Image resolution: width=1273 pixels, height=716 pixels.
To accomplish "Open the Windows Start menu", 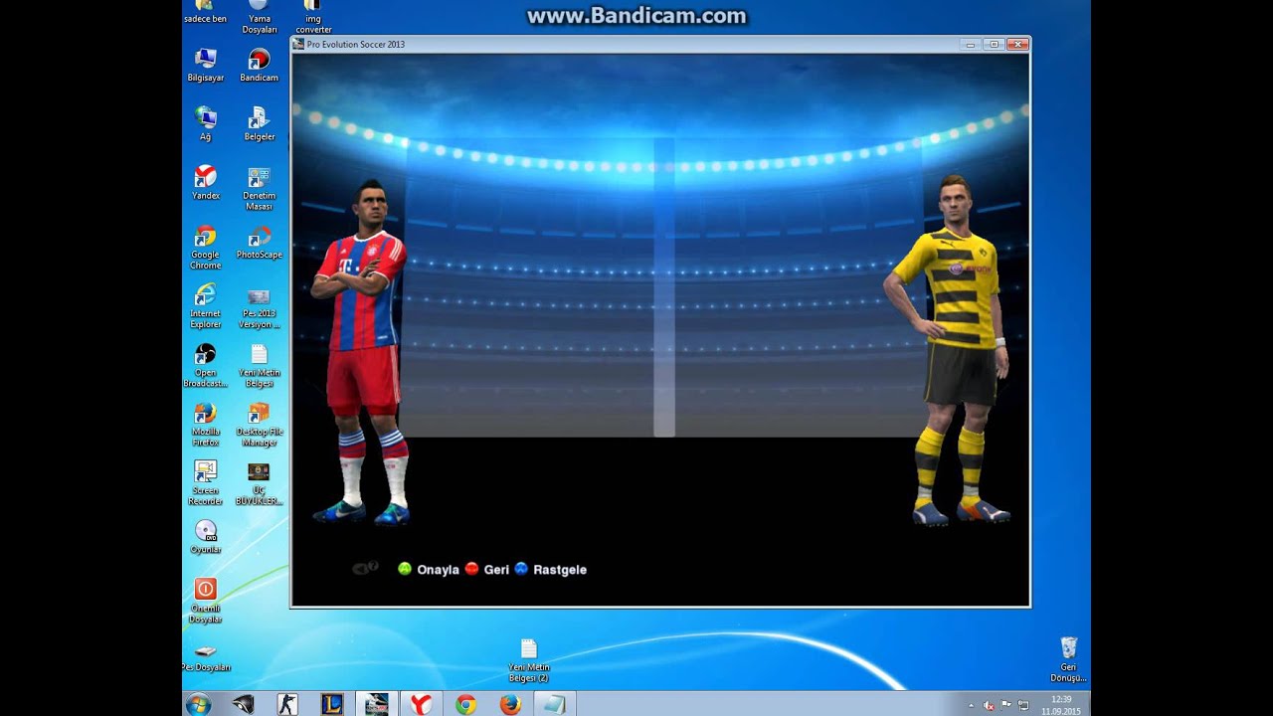I will coord(198,704).
